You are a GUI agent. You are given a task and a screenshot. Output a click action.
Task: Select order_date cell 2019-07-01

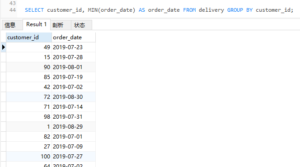pos(74,137)
